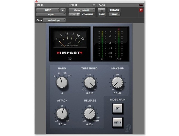Click the '2.5' mark on release knob
179x136 pixels.
point(98,118)
